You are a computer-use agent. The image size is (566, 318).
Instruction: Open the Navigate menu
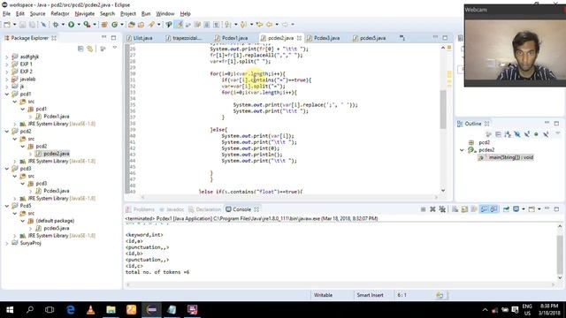(85, 14)
